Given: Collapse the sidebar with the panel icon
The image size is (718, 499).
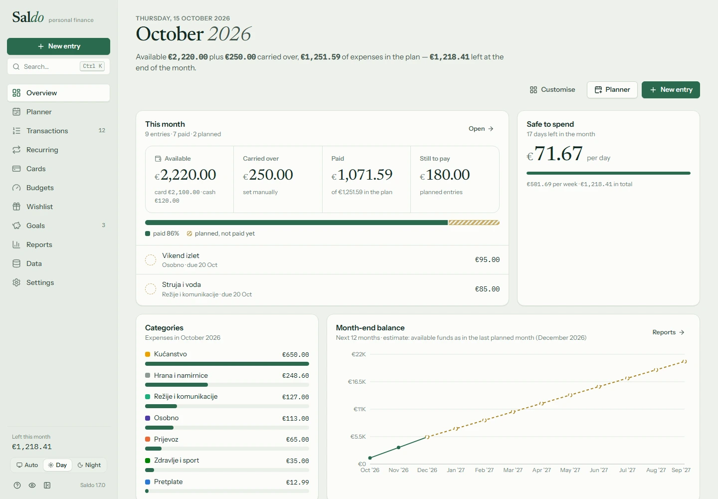Looking at the screenshot, I should click(x=47, y=485).
